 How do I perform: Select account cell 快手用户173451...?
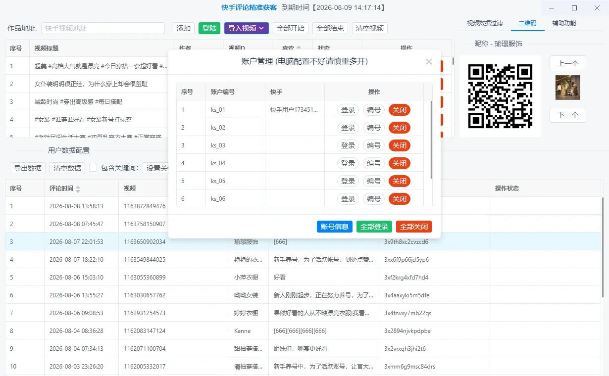(294, 110)
